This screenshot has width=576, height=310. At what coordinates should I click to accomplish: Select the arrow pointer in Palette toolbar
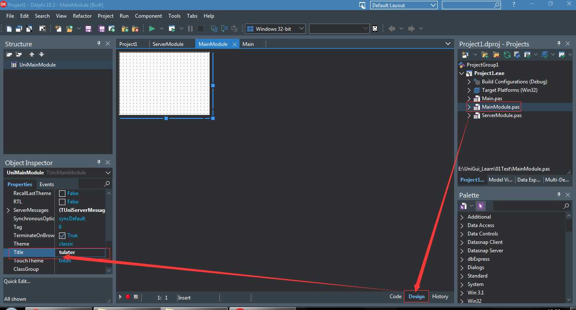[481, 206]
